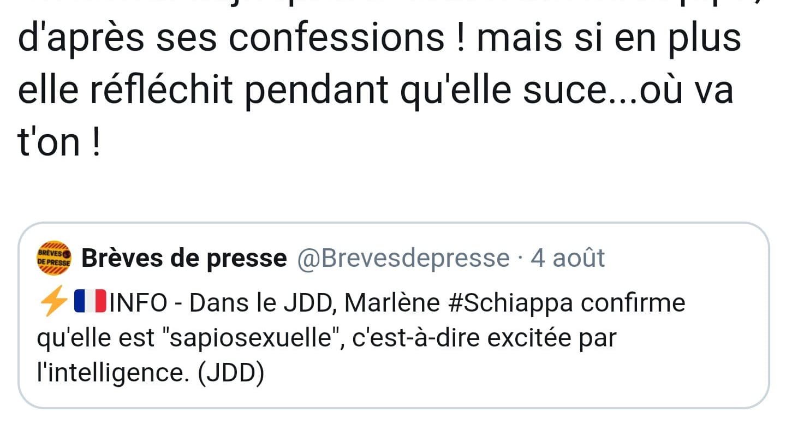Open the Brèves de presse profile name

click(184, 258)
